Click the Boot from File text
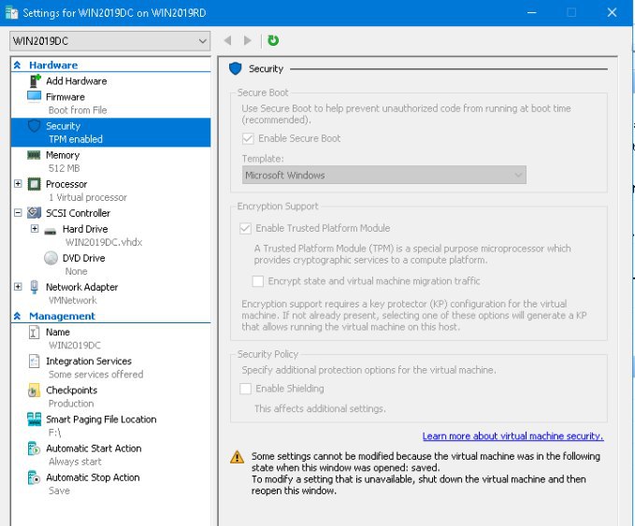This screenshot has width=635, height=526. tap(78, 110)
